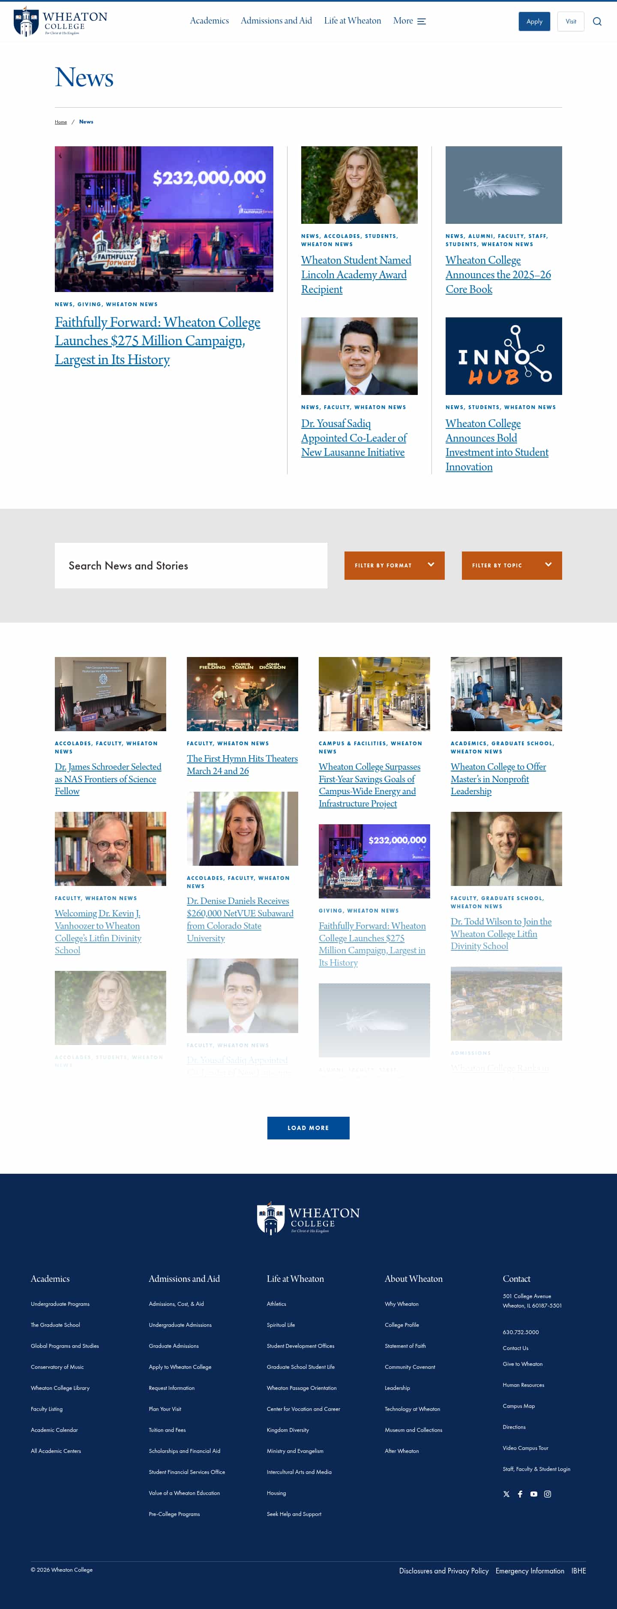Open footer Spiritual Life link
617x1609 pixels.
pyautogui.click(x=281, y=1325)
